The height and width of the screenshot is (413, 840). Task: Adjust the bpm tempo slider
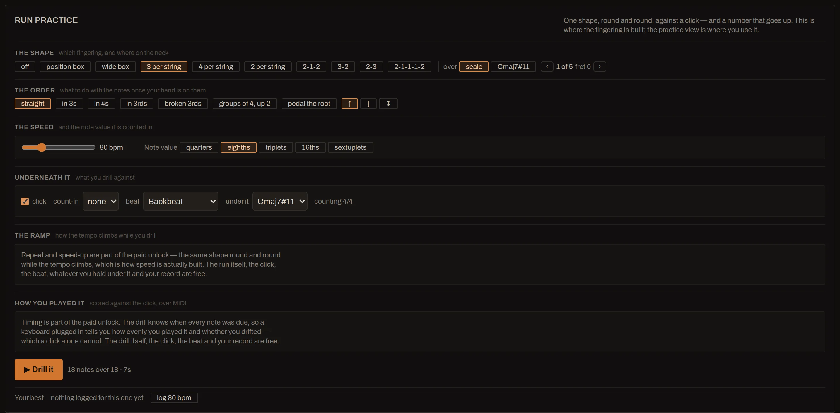[x=58, y=147]
